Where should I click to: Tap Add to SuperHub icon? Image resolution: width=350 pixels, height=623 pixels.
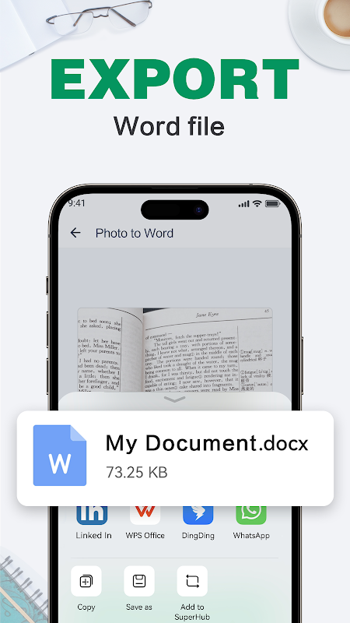click(192, 581)
